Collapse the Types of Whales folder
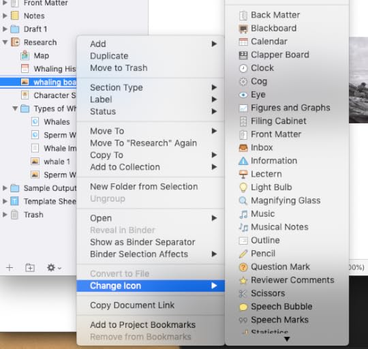 tap(15, 108)
